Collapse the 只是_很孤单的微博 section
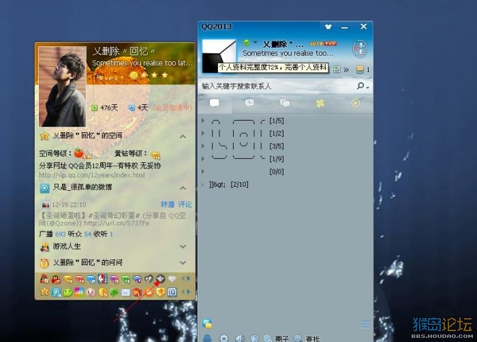This screenshot has height=342, width=477. 183,188
